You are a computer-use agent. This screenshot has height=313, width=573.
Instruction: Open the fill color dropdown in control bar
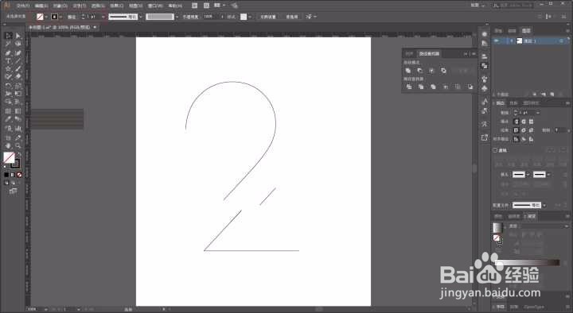click(x=46, y=17)
